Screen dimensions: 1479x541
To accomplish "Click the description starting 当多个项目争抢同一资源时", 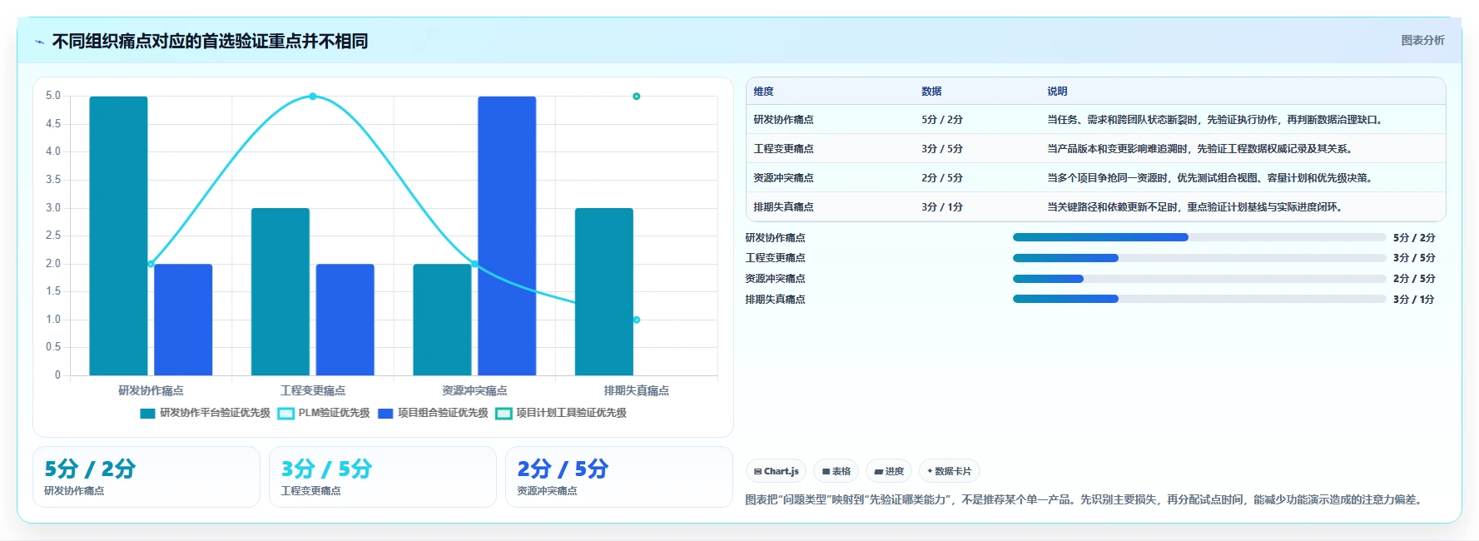I will pos(1211,178).
